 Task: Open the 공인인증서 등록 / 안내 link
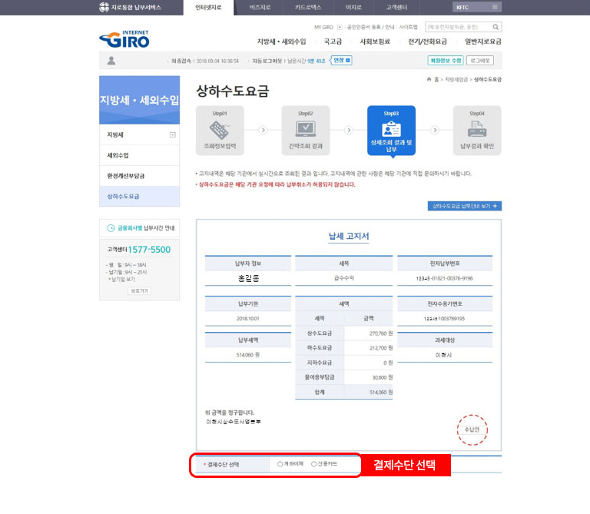[370, 27]
